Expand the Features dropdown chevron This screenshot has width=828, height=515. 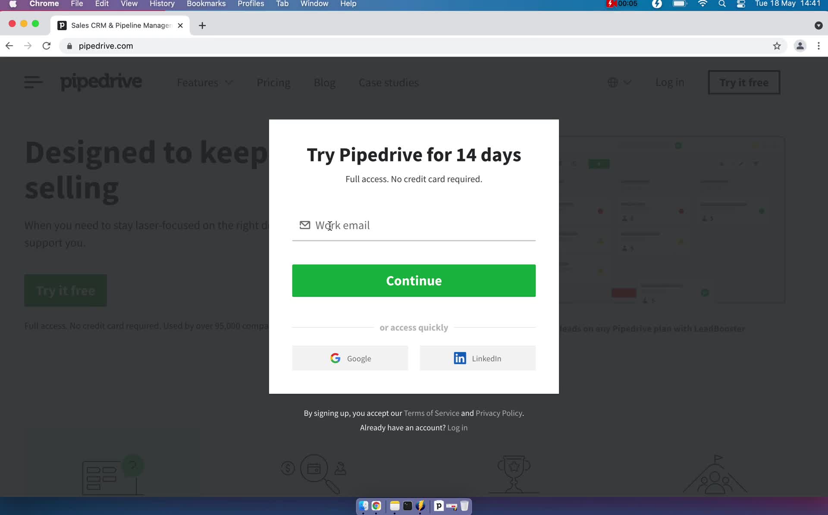tap(229, 82)
